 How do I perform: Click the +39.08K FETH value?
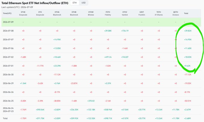click(108, 31)
